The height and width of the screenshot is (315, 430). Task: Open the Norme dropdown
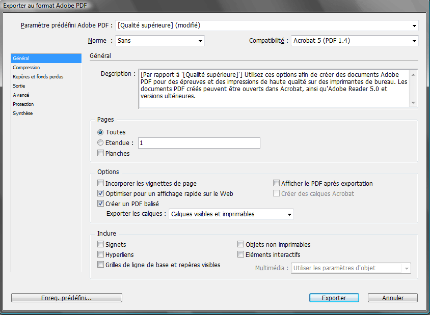click(x=160, y=41)
